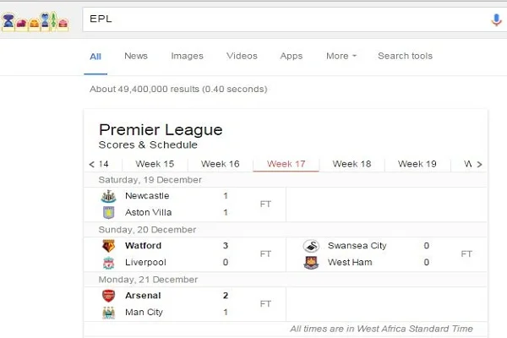Expand the Search tools options
The width and height of the screenshot is (507, 338).
tap(405, 57)
